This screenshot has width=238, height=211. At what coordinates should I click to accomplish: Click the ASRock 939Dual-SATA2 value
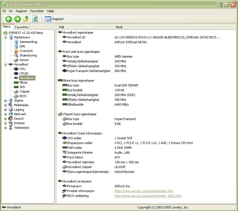[x=131, y=42]
